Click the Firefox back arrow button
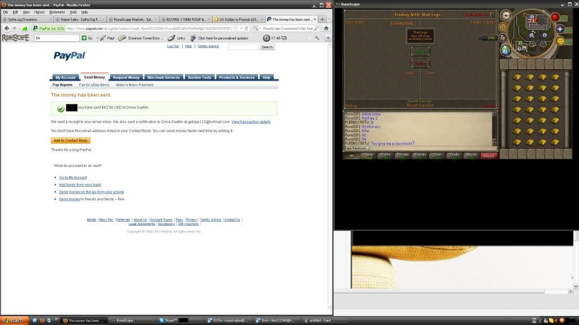Image resolution: width=579 pixels, height=325 pixels. (x=7, y=28)
